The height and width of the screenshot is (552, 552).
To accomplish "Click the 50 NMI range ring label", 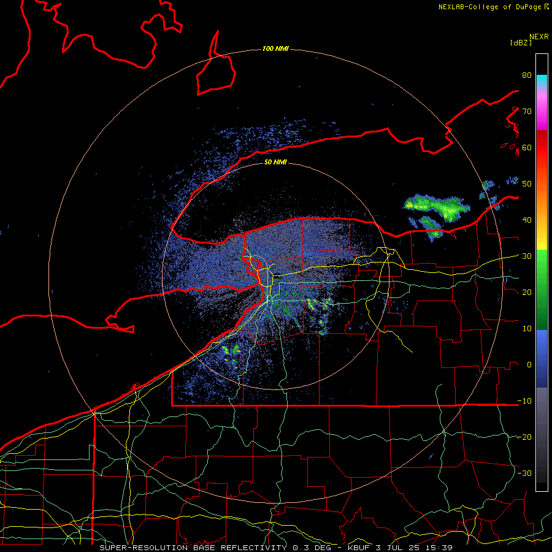I will tap(275, 162).
